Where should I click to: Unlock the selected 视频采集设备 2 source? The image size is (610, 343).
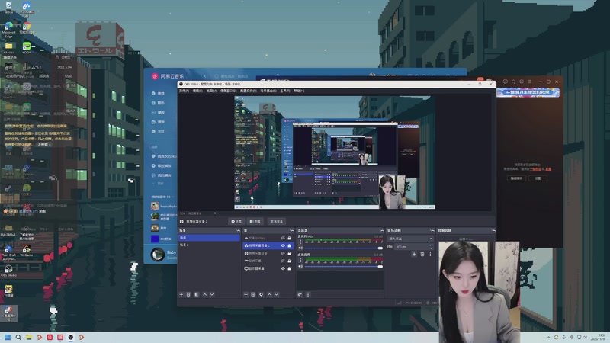tap(289, 245)
